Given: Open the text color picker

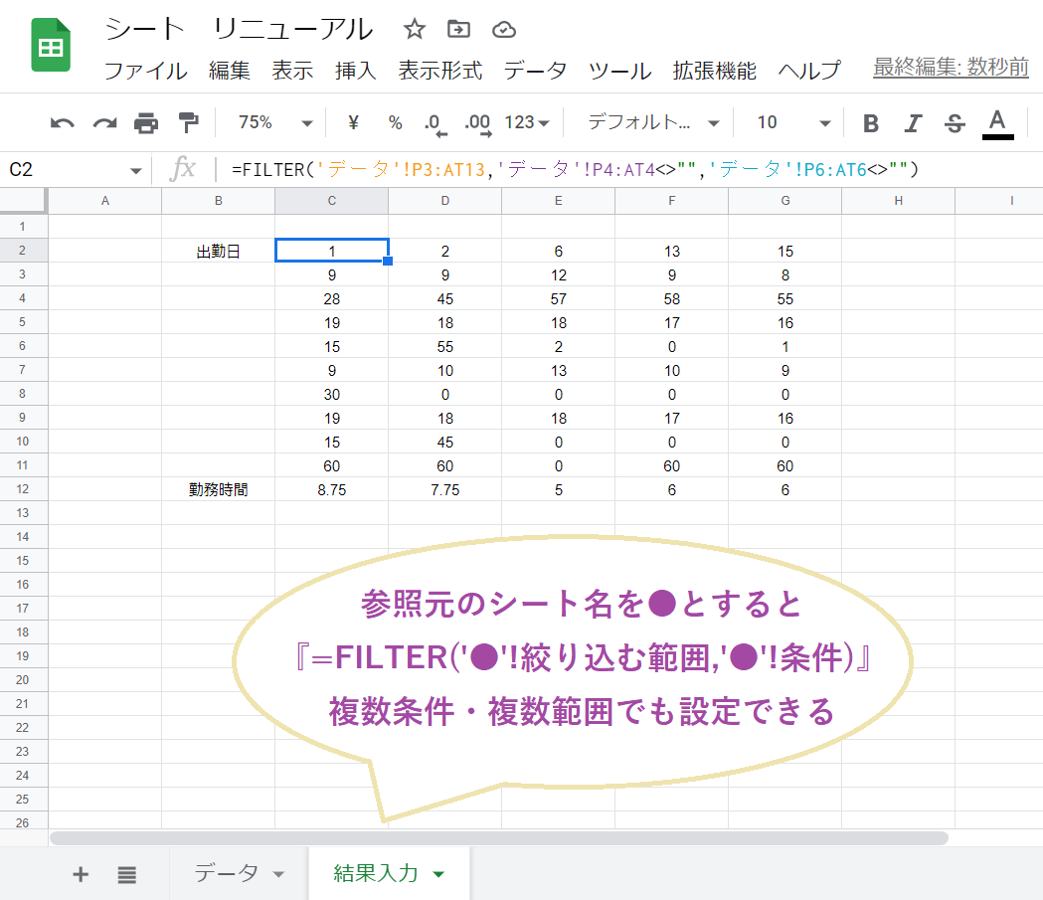Looking at the screenshot, I should click(x=998, y=122).
